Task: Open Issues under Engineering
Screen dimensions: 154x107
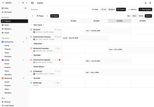Action: click(x=7, y=45)
